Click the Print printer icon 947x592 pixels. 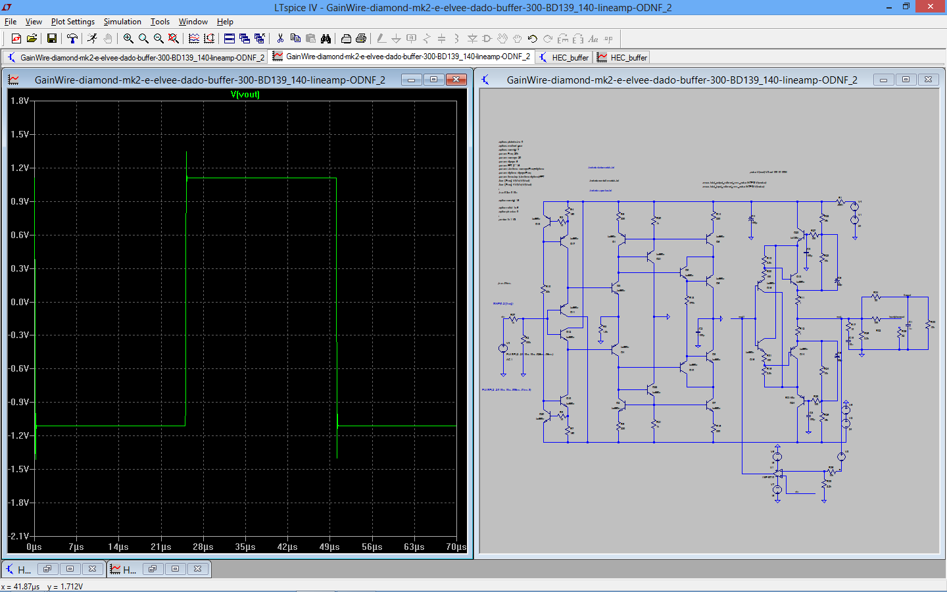pyautogui.click(x=361, y=39)
